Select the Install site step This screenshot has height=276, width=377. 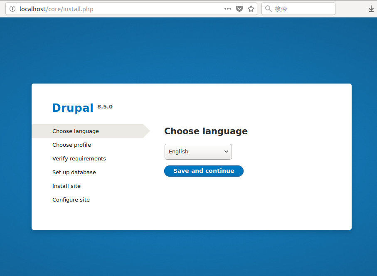coord(67,186)
